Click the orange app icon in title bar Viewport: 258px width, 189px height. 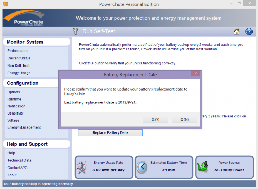tap(5, 4)
